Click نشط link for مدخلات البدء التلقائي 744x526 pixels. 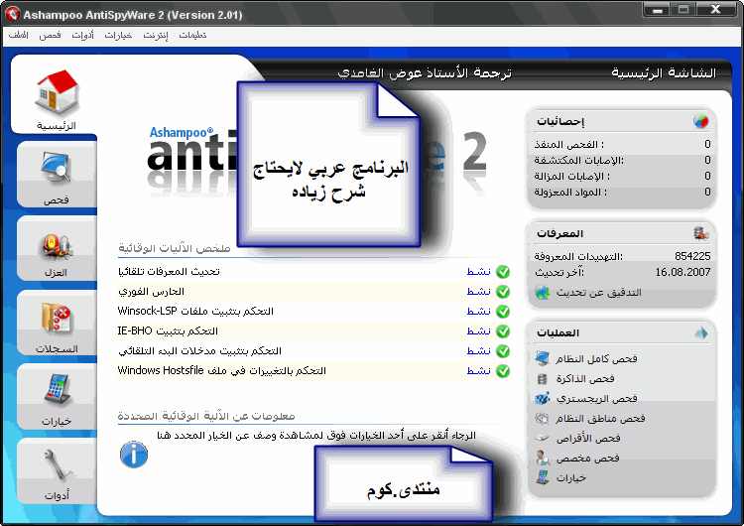479,351
